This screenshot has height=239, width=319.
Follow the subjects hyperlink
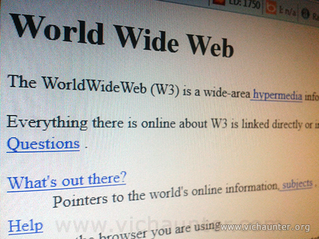pyautogui.click(x=297, y=184)
